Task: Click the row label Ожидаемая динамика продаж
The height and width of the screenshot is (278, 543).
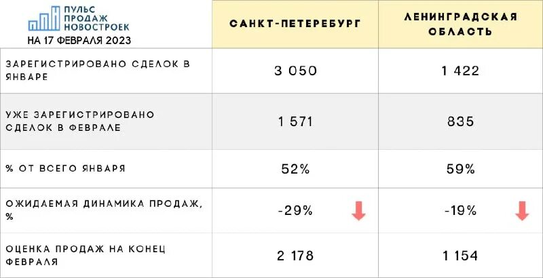Action: pyautogui.click(x=105, y=211)
